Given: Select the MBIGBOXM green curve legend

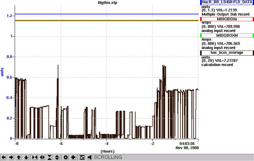Looking at the screenshot, I should 227,36.
